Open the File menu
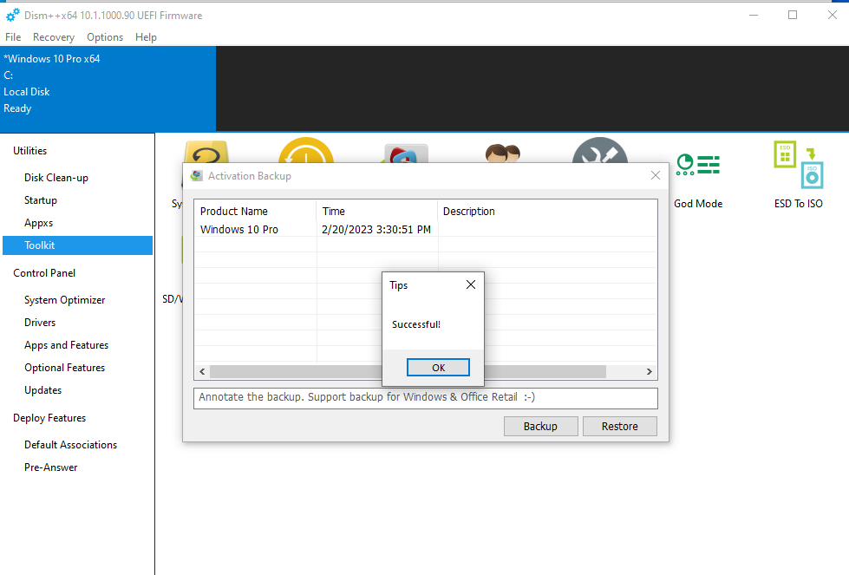Screen dimensions: 849x575 click(13, 36)
